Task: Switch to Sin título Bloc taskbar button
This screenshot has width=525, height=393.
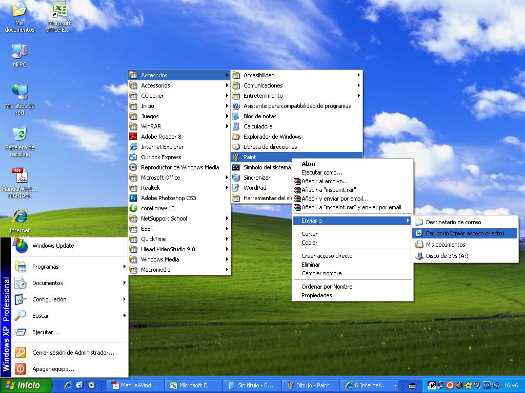Action: pos(252,385)
